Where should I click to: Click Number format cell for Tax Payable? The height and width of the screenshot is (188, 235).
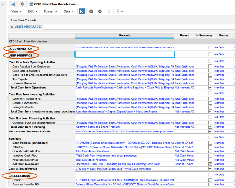(x=224, y=79)
